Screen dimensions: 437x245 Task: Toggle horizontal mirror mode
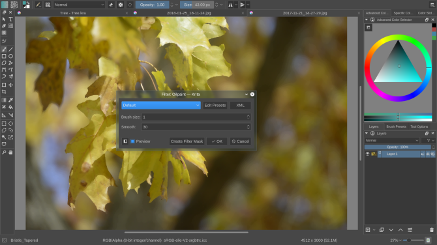click(x=230, y=5)
